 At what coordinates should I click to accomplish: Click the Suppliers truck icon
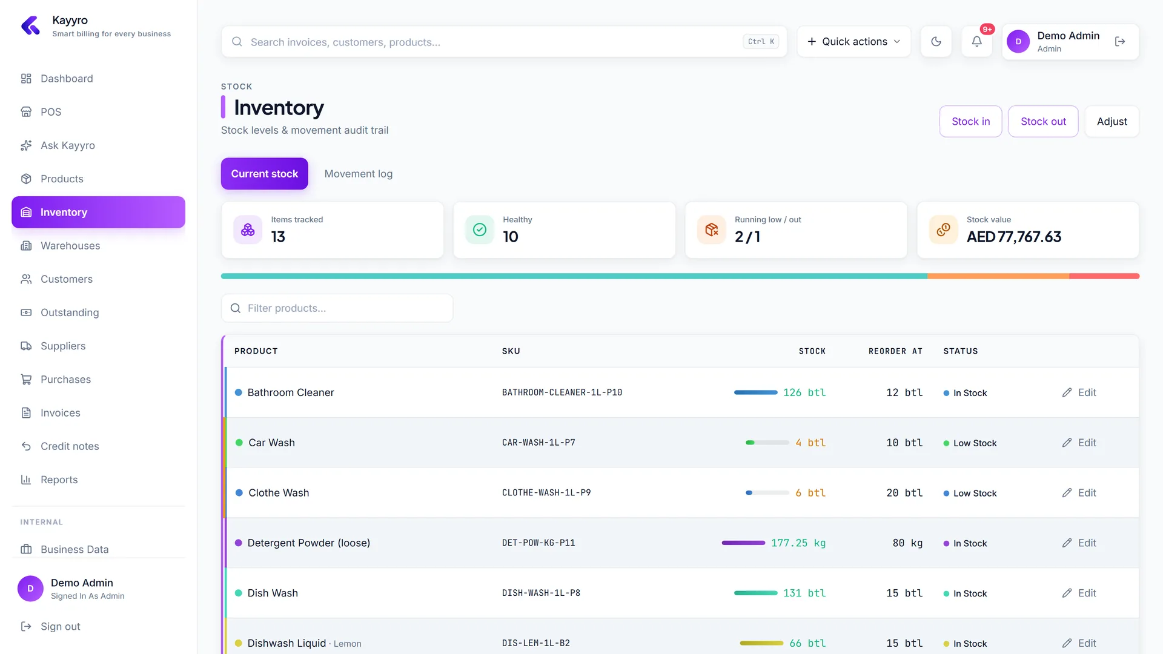pos(26,346)
